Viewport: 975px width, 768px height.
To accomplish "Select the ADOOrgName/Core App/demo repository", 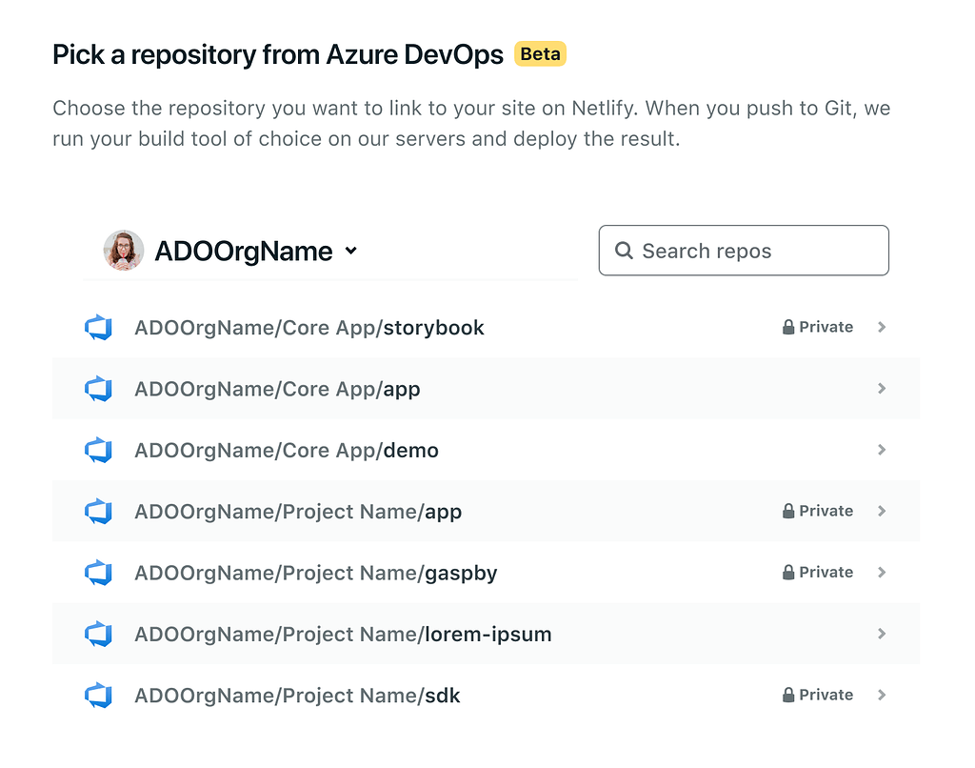I will click(287, 450).
